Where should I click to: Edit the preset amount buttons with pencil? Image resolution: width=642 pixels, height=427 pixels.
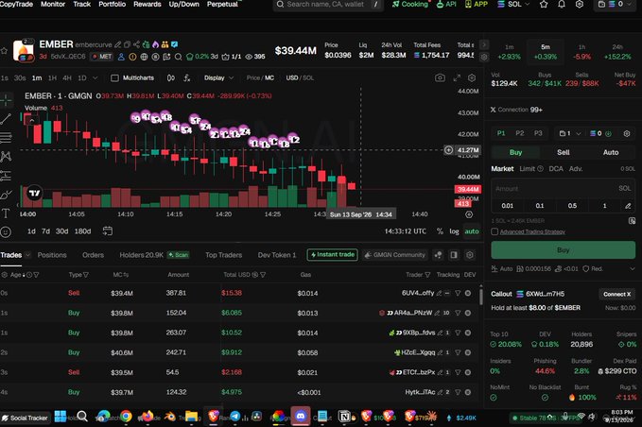(628, 206)
